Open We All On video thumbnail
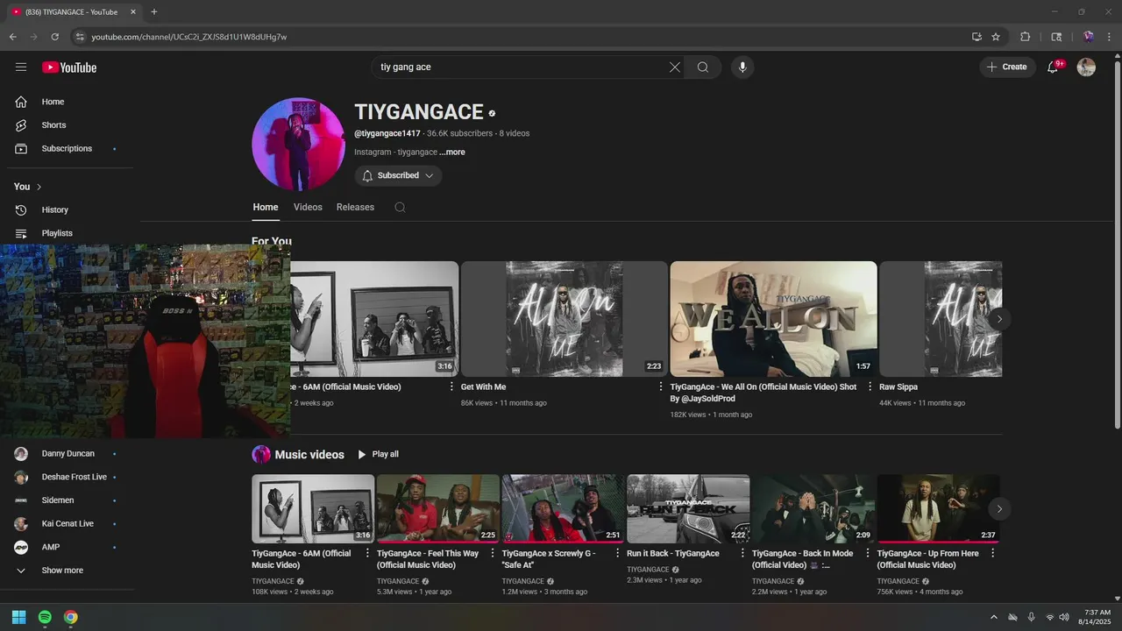Viewport: 1122px width, 631px height. (773, 319)
